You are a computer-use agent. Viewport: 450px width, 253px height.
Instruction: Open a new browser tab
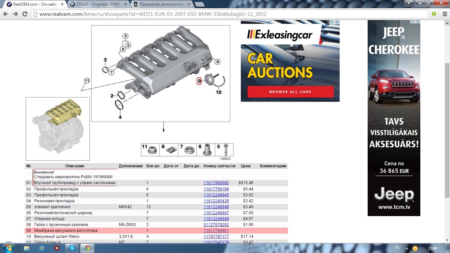199,5
